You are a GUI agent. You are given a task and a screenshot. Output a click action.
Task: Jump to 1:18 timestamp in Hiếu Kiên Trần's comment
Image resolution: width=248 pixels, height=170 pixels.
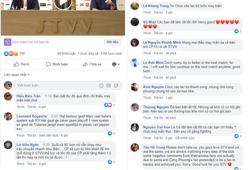[x=48, y=96]
